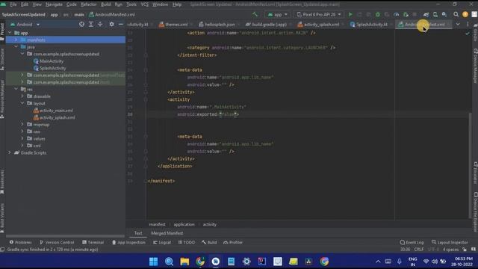
Task: Click Expand All in Project panel
Action: point(91,24)
